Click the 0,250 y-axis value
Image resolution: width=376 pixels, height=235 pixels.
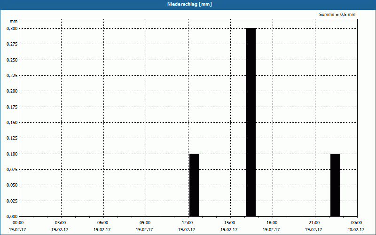coord(12,60)
